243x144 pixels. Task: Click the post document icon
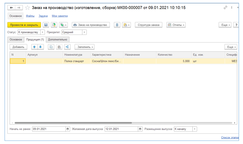54,25
